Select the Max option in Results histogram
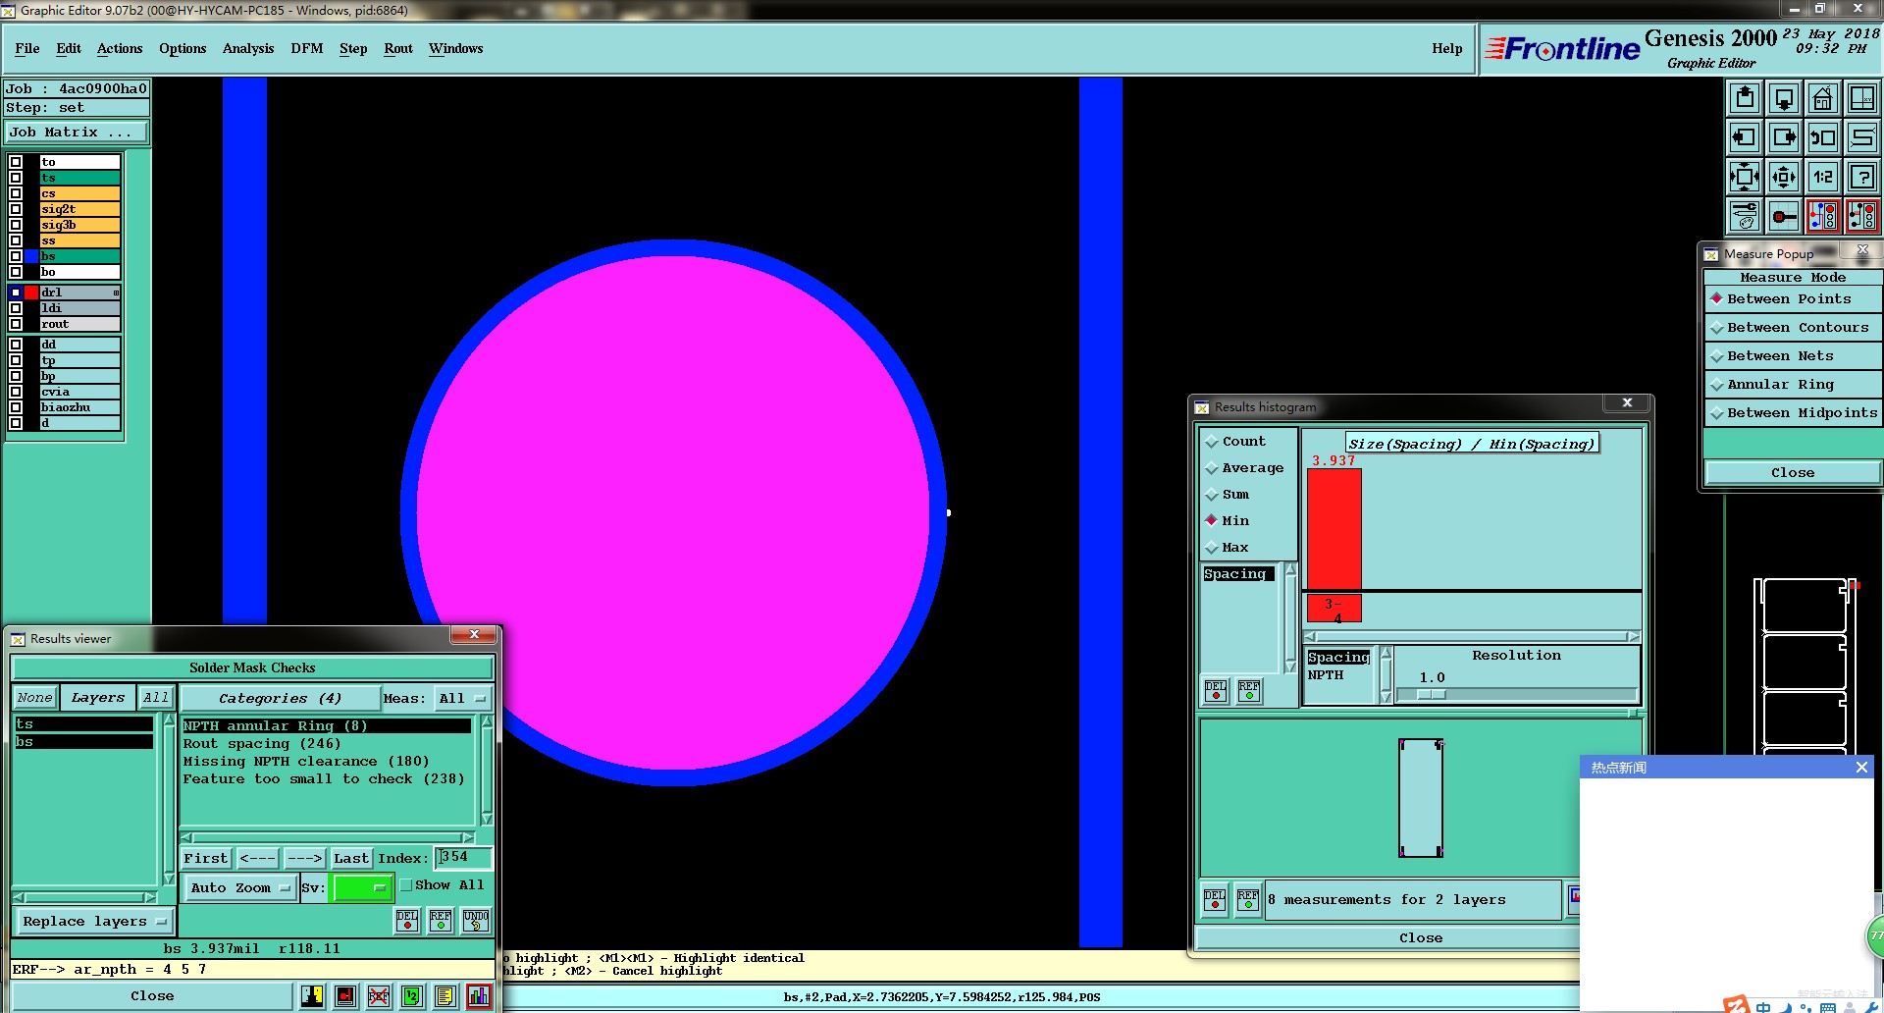Viewport: 1884px width, 1013px height. click(x=1228, y=548)
